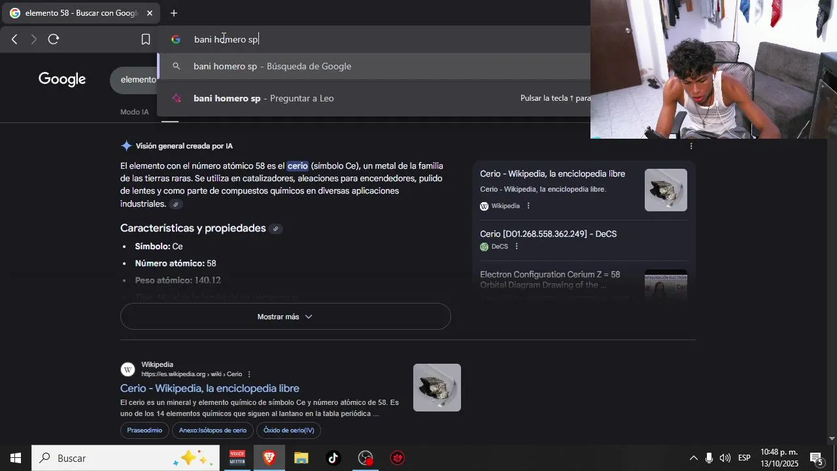Click the bookmark icon in toolbar
The image size is (837, 471).
click(x=146, y=39)
